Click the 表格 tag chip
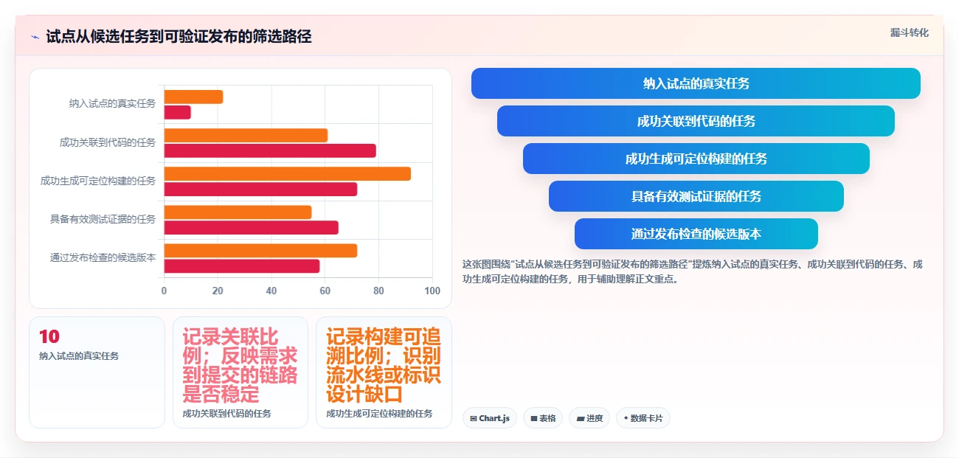The height and width of the screenshot is (458, 959). click(543, 418)
